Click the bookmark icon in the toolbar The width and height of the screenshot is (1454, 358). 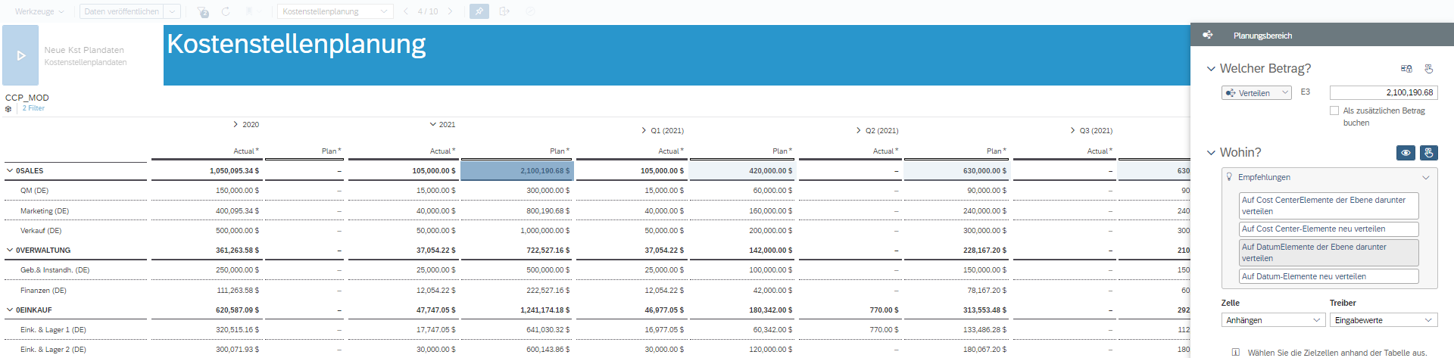249,11
